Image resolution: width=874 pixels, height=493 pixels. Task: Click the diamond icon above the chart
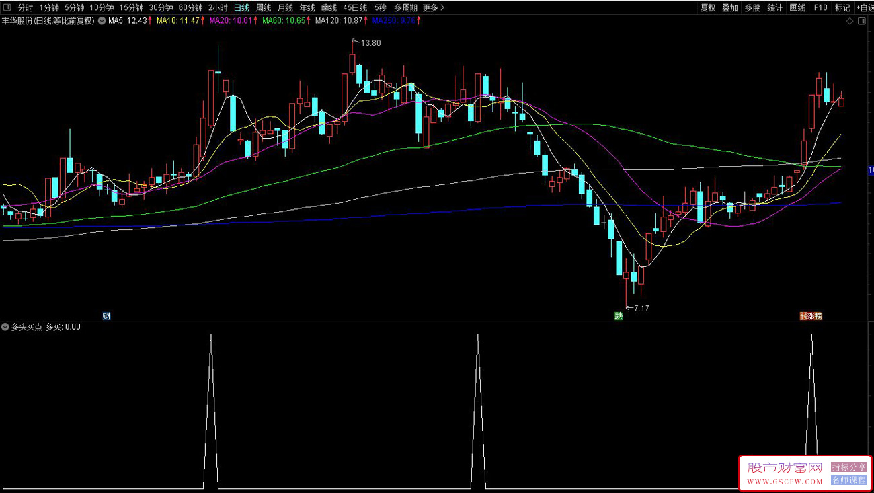[850, 22]
